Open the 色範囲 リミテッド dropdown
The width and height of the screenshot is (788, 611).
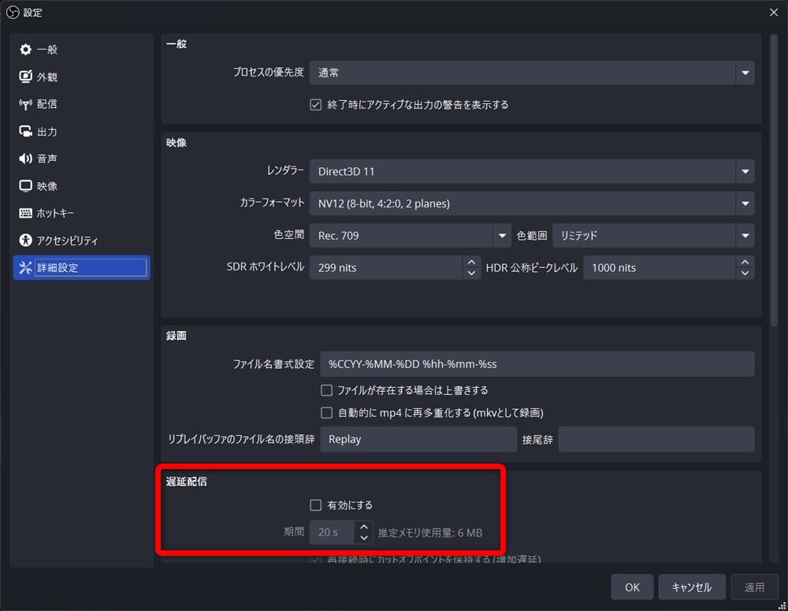tap(653, 236)
